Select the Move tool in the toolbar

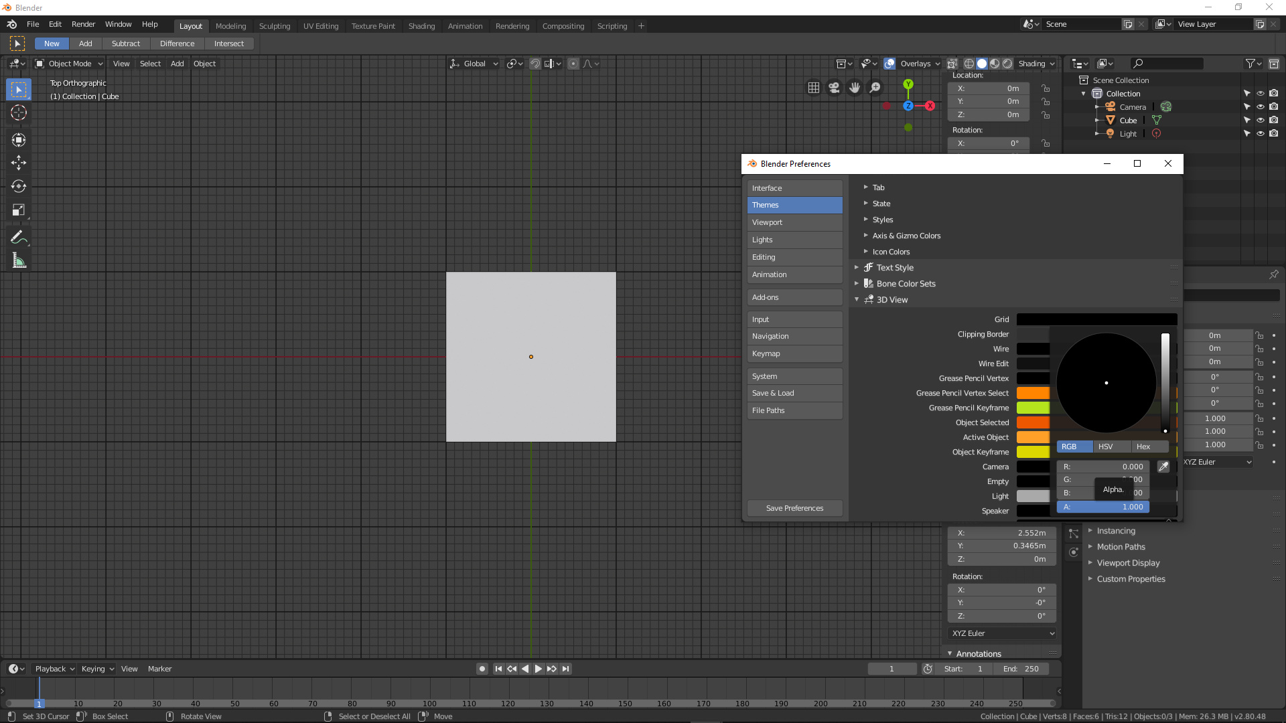(18, 163)
